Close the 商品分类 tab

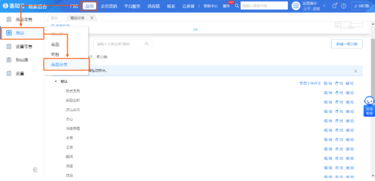(92, 18)
